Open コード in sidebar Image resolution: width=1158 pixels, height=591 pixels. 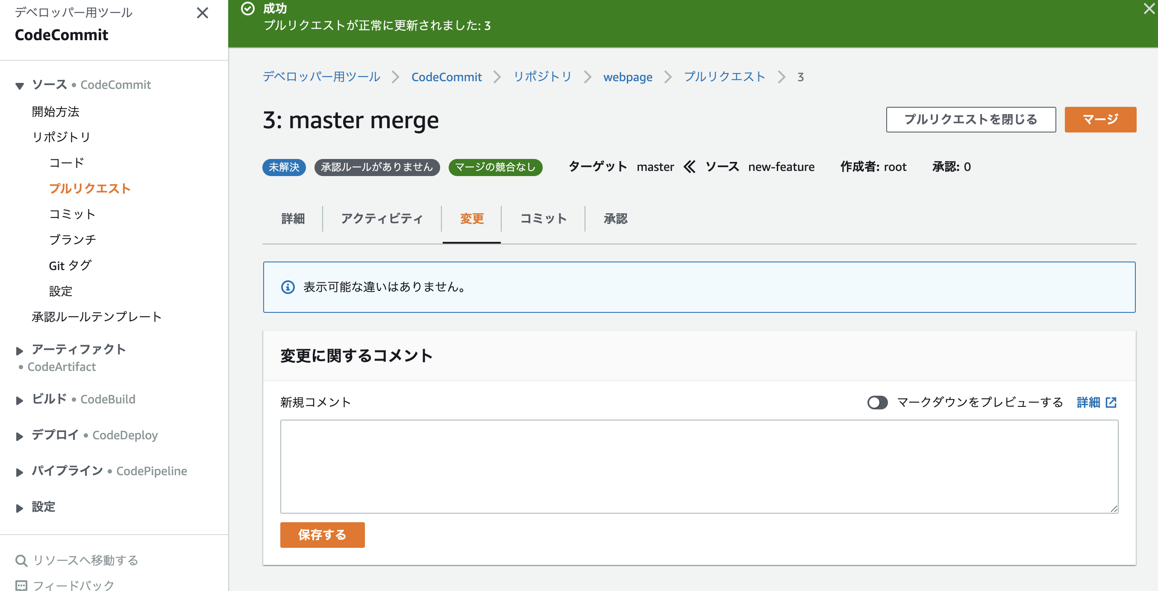point(67,163)
